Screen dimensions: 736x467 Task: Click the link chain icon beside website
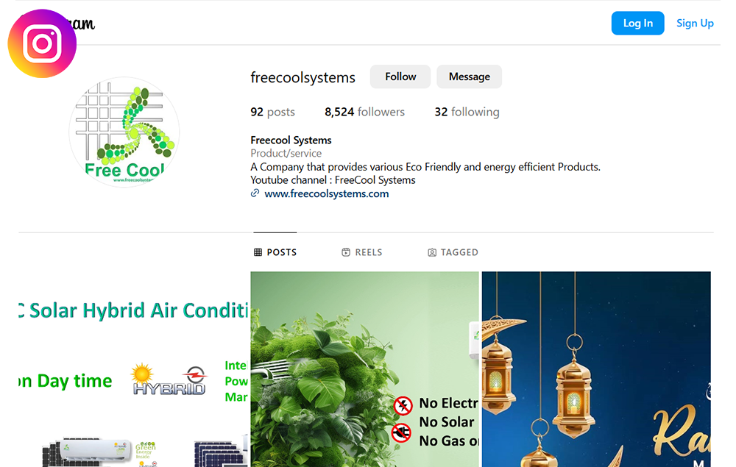[x=255, y=193]
